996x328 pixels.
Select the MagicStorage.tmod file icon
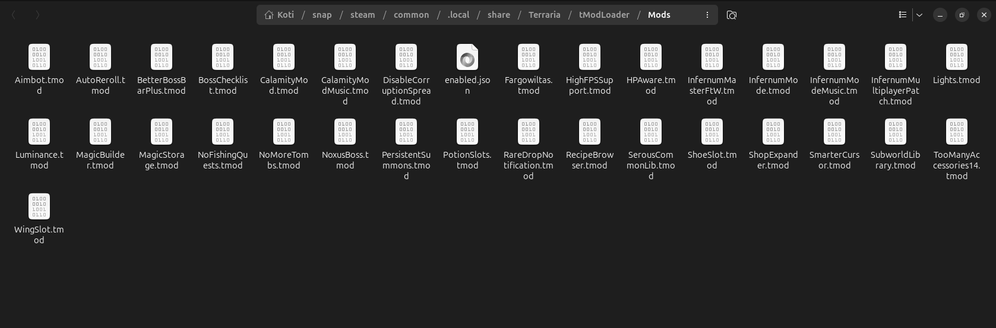(162, 132)
